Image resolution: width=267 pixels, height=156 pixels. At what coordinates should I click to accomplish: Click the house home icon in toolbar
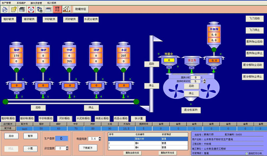click(x=5, y=9)
